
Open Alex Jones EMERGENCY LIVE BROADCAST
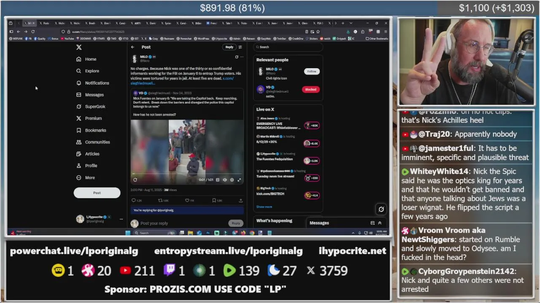[288, 123]
